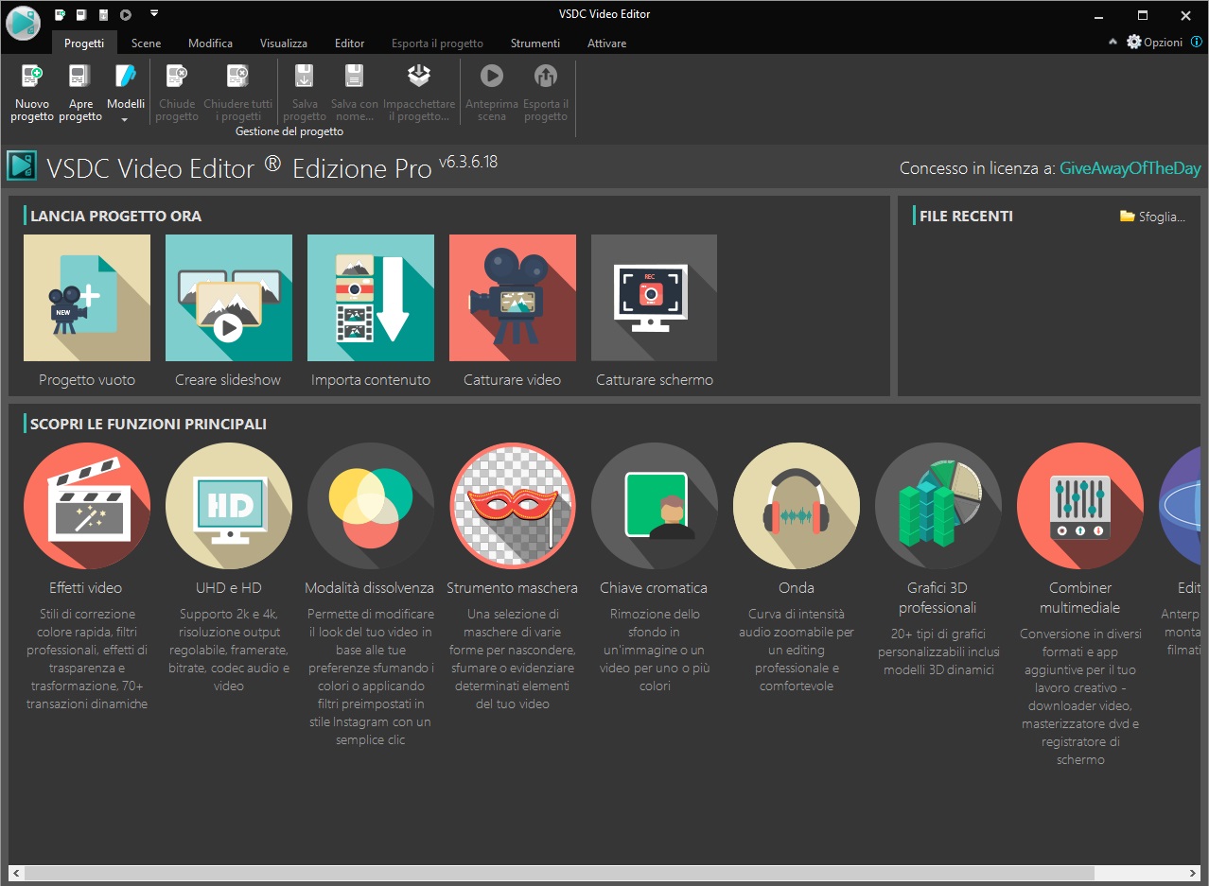The width and height of the screenshot is (1209, 886).
Task: Click the Combiner multimediale mixer icon
Action: [x=1080, y=506]
